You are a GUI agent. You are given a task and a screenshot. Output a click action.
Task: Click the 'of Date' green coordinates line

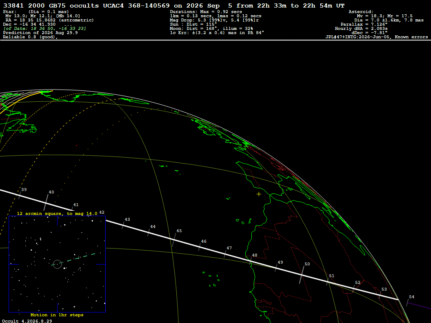(x=45, y=29)
